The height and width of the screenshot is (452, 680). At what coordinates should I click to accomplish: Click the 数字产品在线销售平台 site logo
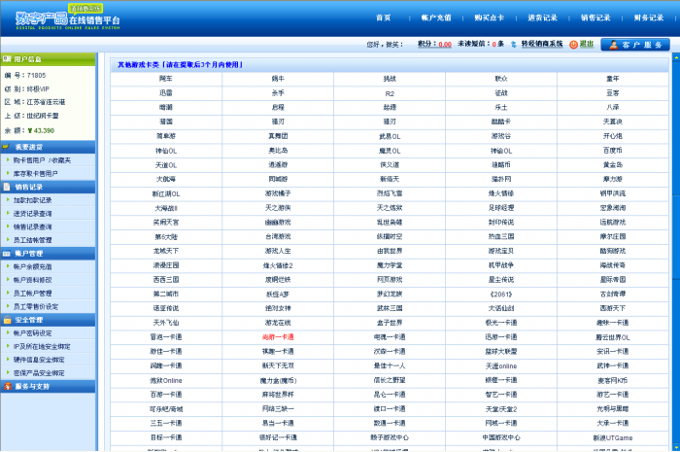(68, 17)
